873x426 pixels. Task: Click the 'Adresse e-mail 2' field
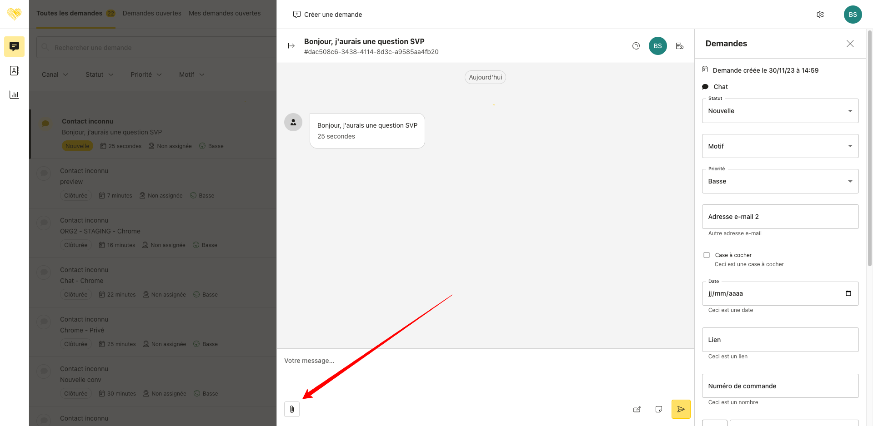(780, 217)
